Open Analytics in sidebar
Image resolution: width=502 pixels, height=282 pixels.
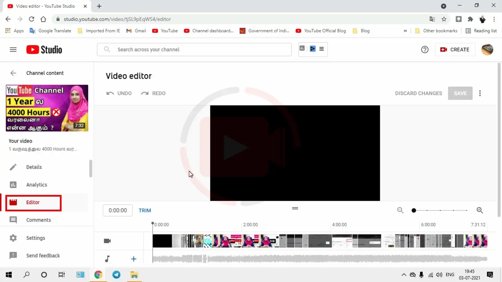37,185
